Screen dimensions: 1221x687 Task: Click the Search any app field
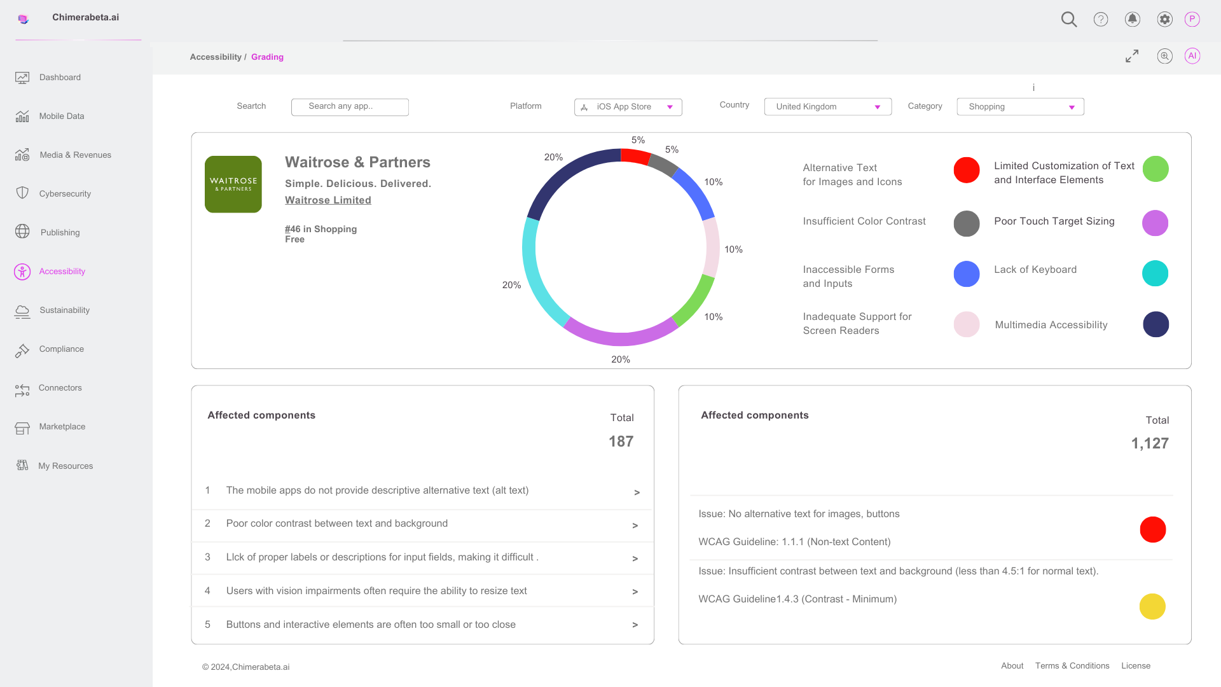point(350,107)
